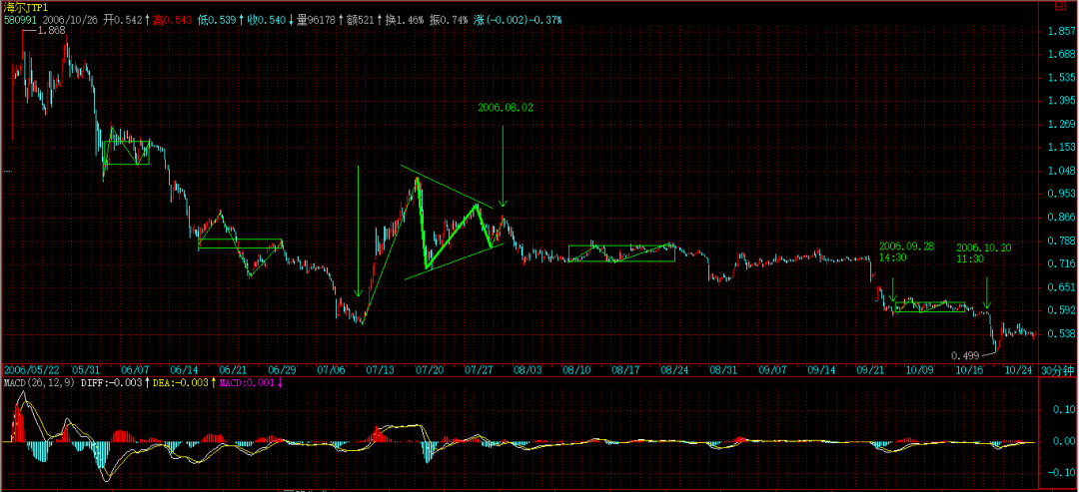Screen dimensions: 1079x492
Task: Click the 1.048 price axis label
Action: coord(1060,171)
